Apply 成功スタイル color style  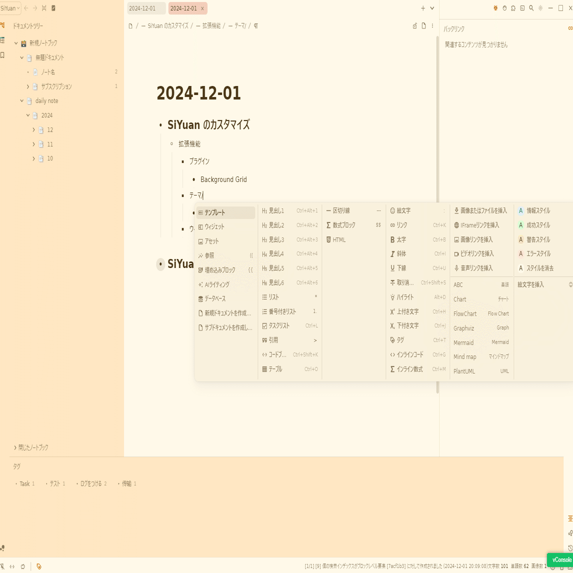tap(544, 225)
